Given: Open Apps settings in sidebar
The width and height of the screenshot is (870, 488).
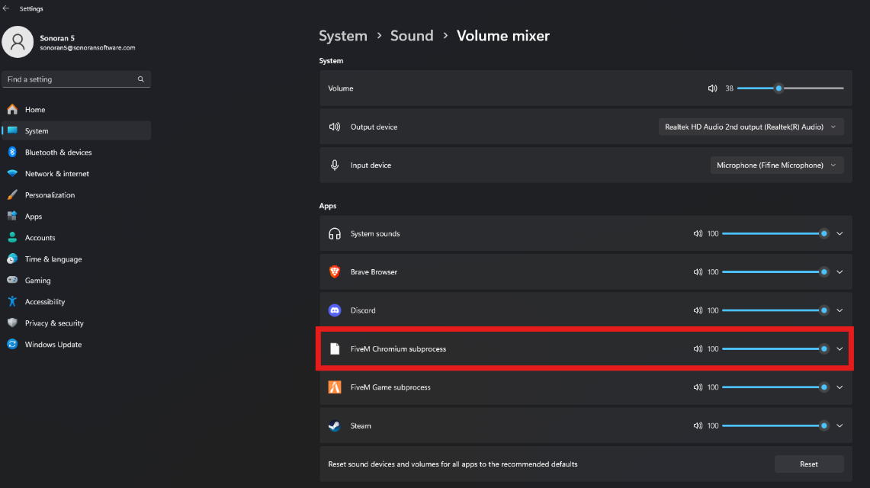Looking at the screenshot, I should (76, 217).
